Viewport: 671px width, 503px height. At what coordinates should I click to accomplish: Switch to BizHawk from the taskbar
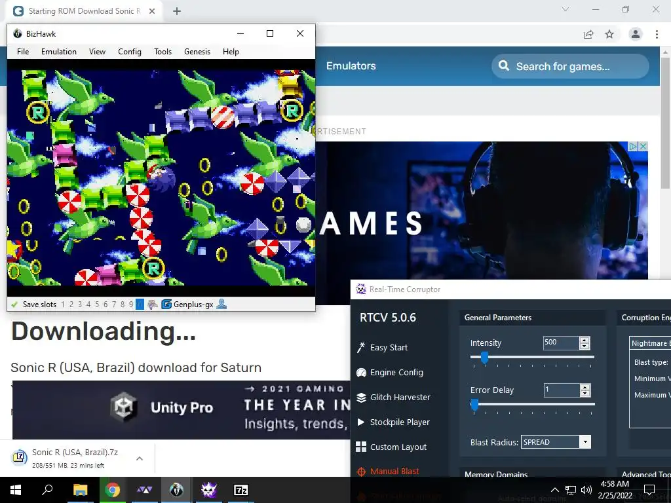(176, 490)
